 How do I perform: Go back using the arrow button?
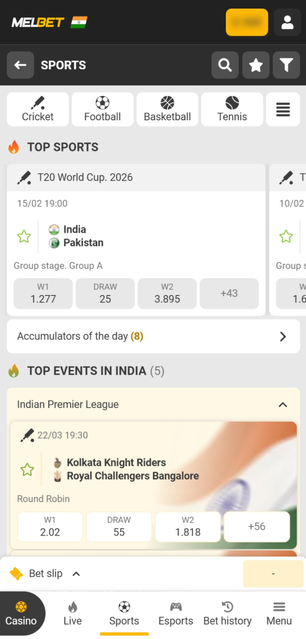click(x=20, y=65)
